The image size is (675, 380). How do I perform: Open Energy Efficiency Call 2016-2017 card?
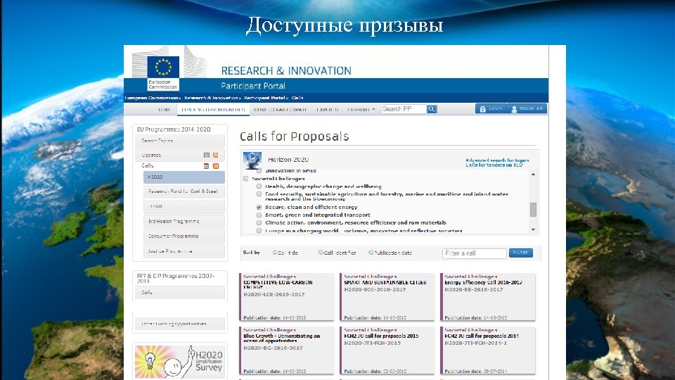[488, 297]
